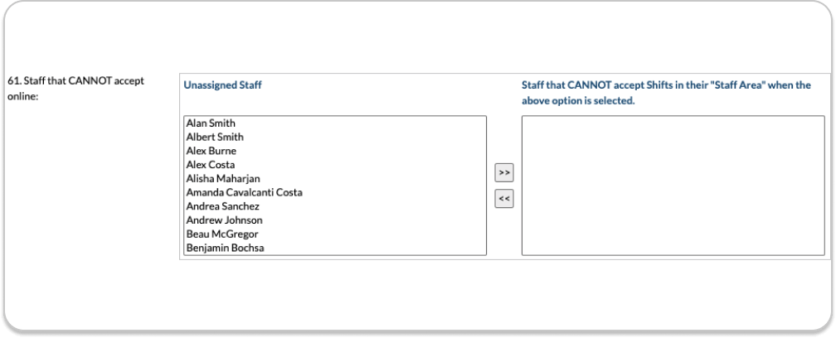Select Andrew Johnson from Unassigned Staff
Image resolution: width=836 pixels, height=338 pixels.
(224, 220)
